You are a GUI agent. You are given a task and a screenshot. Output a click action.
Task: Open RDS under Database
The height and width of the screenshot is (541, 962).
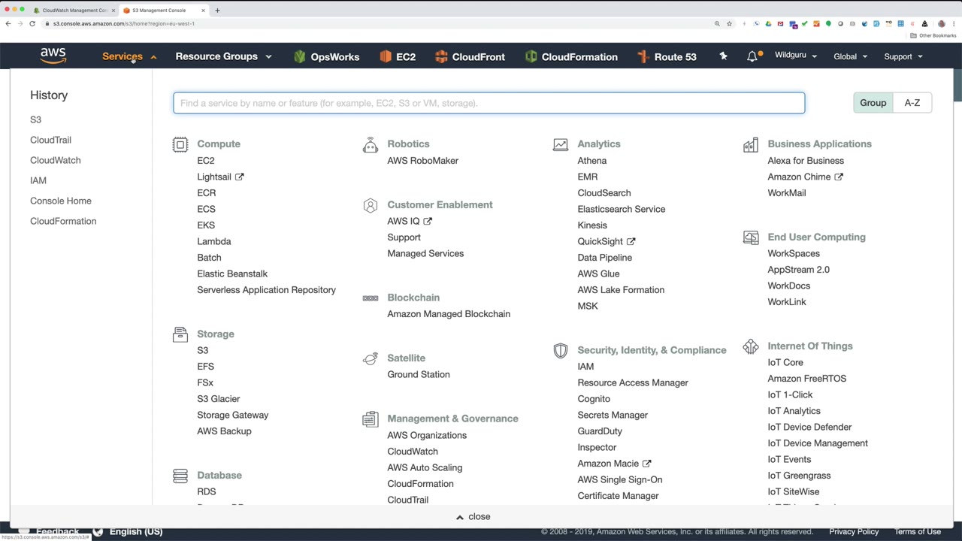(x=207, y=491)
